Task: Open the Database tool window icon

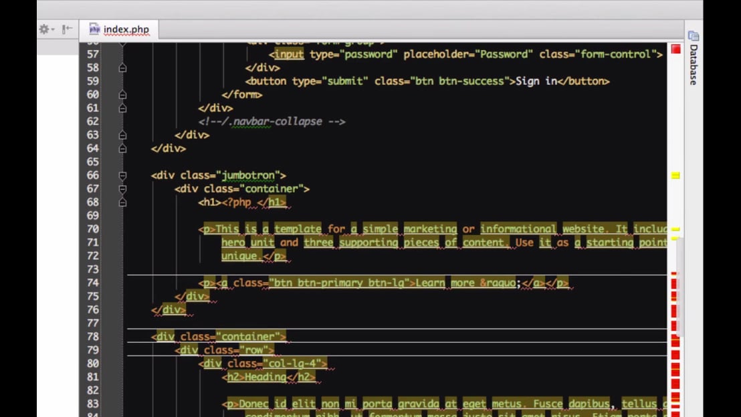Action: [694, 35]
